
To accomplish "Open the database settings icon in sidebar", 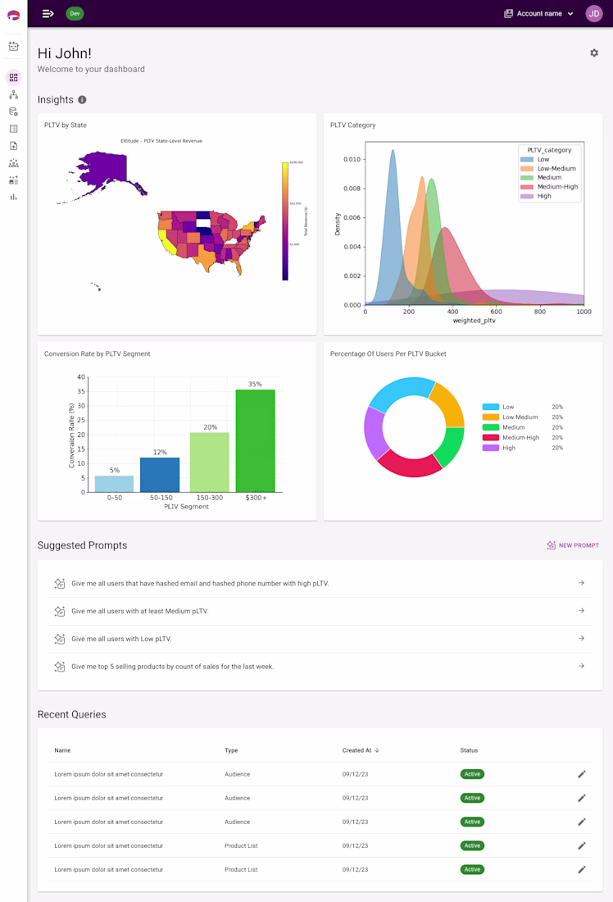I will (13, 112).
